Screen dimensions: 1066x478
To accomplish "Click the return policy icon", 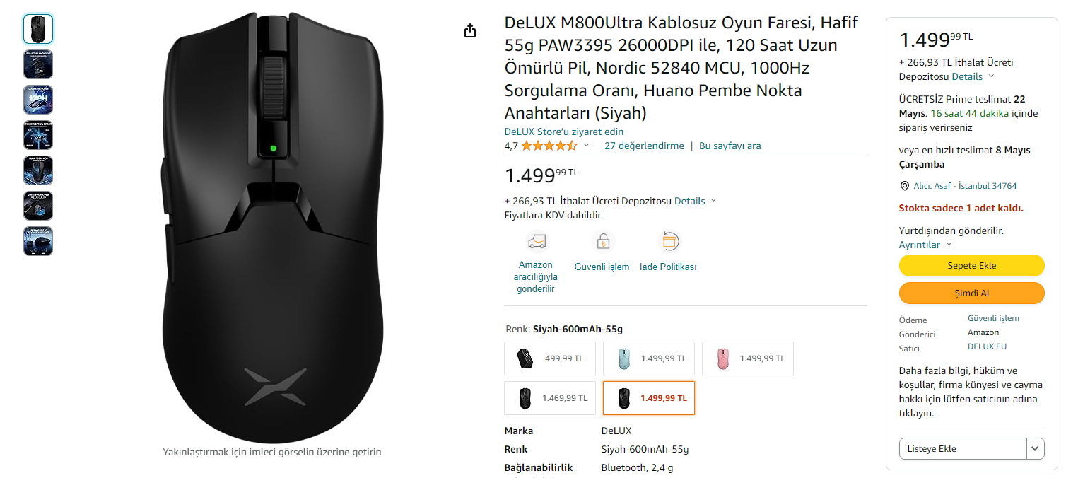I will tap(668, 242).
